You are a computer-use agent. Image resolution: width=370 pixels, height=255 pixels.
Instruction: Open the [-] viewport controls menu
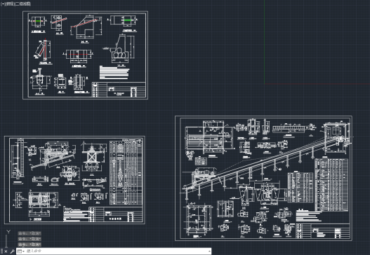(2, 4)
